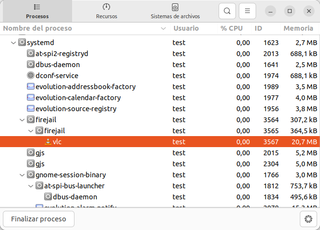
Task: Open the Sistemas de archivos tab
Action: (175, 11)
